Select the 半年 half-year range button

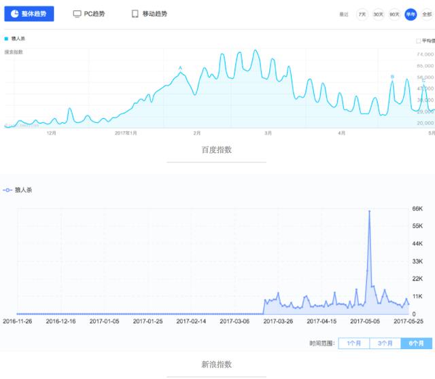[411, 14]
